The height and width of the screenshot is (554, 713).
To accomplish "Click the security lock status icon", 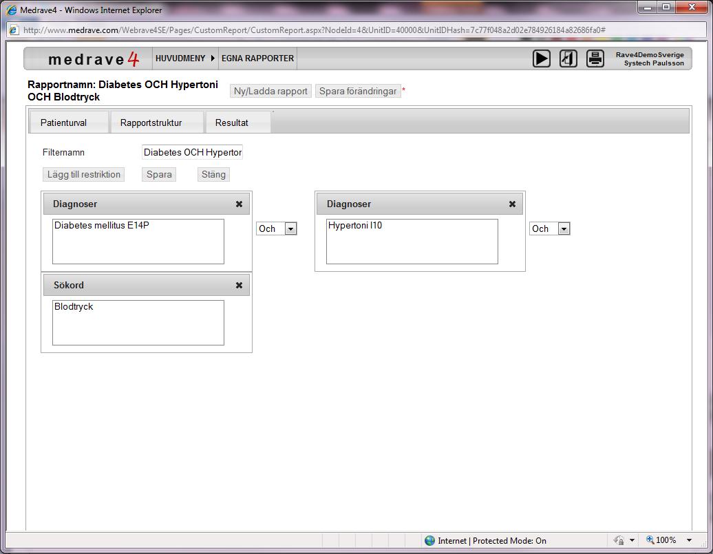I will point(619,540).
